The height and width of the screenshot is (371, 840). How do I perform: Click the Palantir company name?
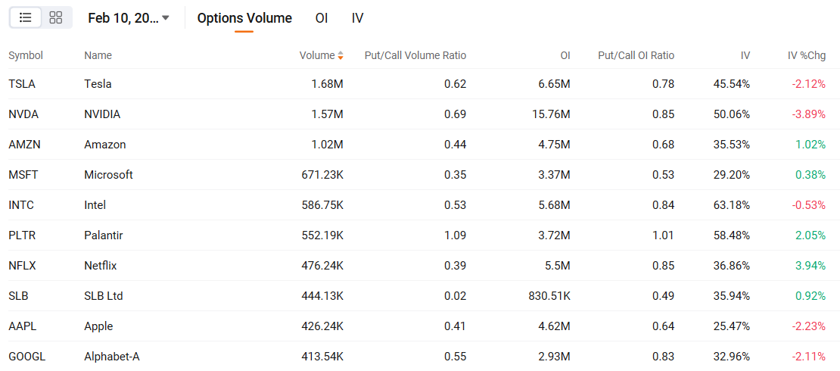pos(104,235)
